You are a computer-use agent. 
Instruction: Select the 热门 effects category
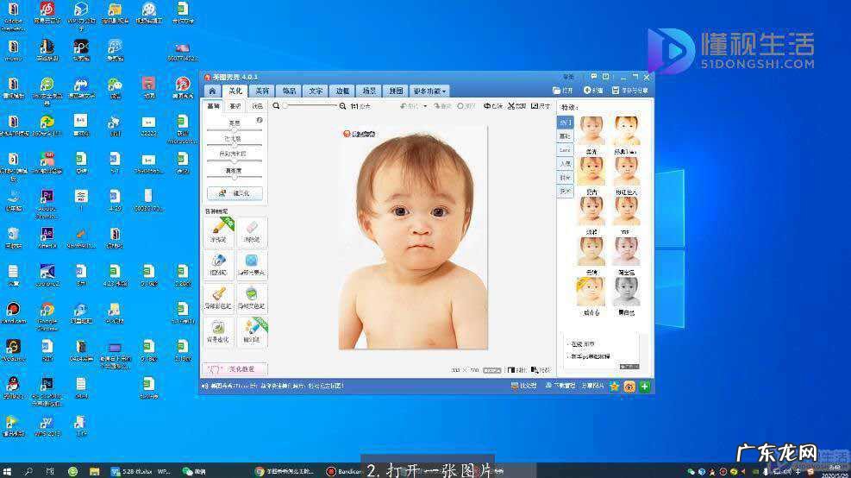565,123
